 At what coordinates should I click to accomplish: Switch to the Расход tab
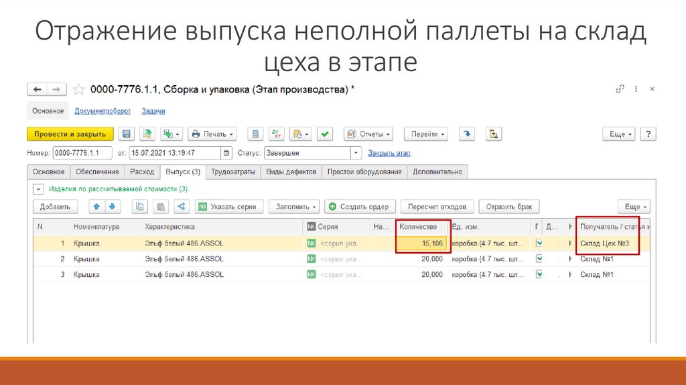click(142, 172)
